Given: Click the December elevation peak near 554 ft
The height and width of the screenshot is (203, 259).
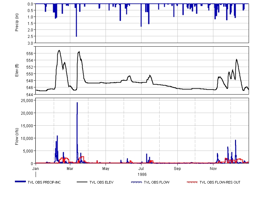Looking at the screenshot, I should point(237,60).
